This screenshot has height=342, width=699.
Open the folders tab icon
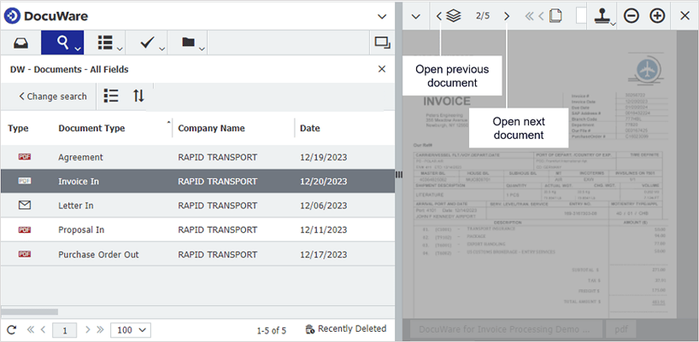point(189,42)
